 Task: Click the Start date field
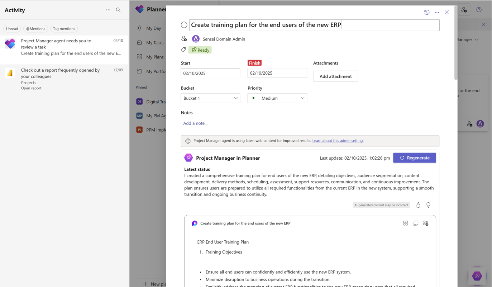tap(210, 73)
